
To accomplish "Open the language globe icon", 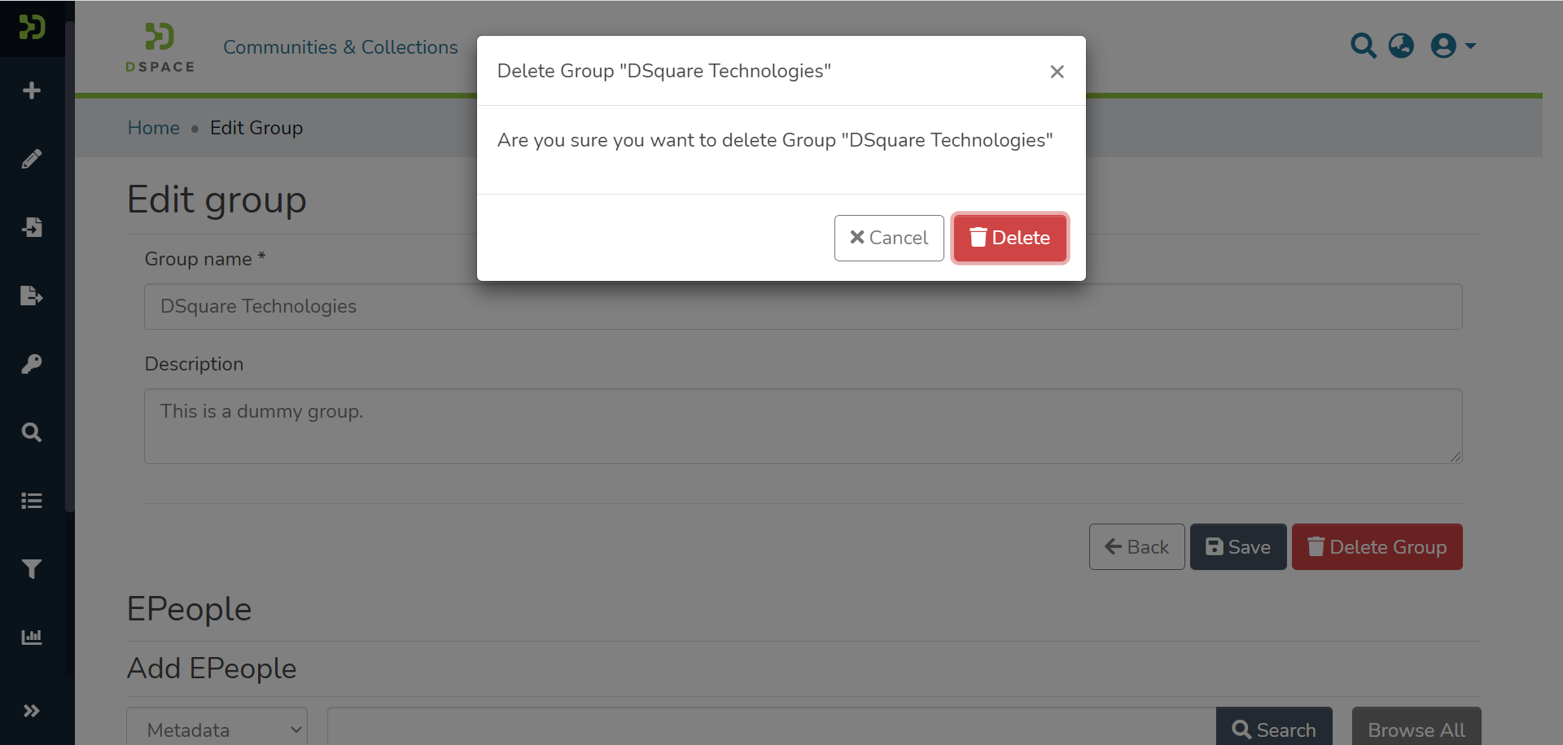I will point(1402,46).
